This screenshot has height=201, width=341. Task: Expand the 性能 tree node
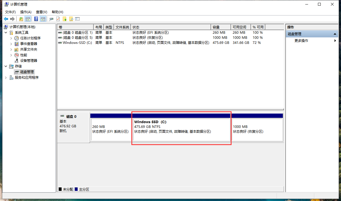coord(11,55)
